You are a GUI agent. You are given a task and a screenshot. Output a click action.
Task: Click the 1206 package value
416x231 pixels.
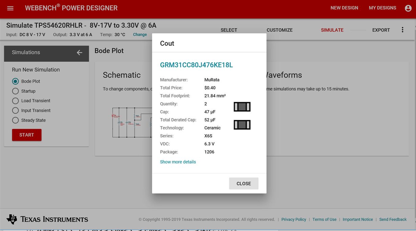pos(209,152)
